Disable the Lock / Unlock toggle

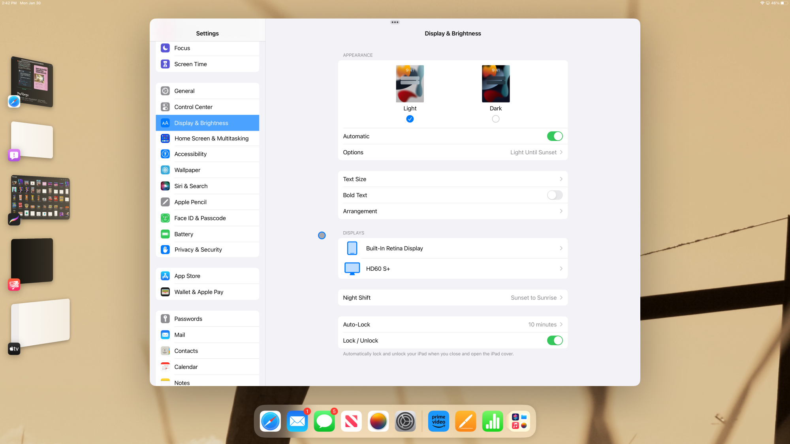pos(555,341)
